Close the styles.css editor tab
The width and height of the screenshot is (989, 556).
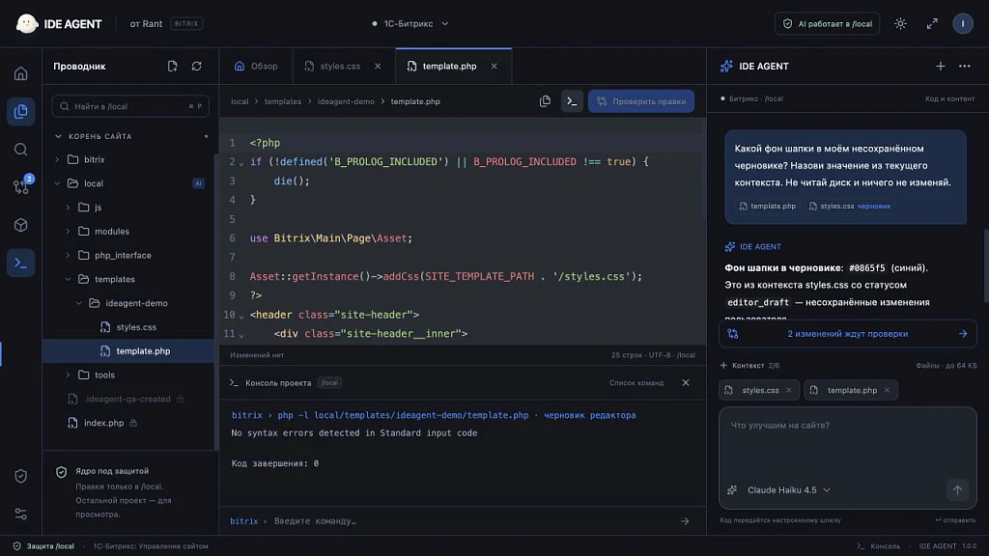(x=378, y=67)
